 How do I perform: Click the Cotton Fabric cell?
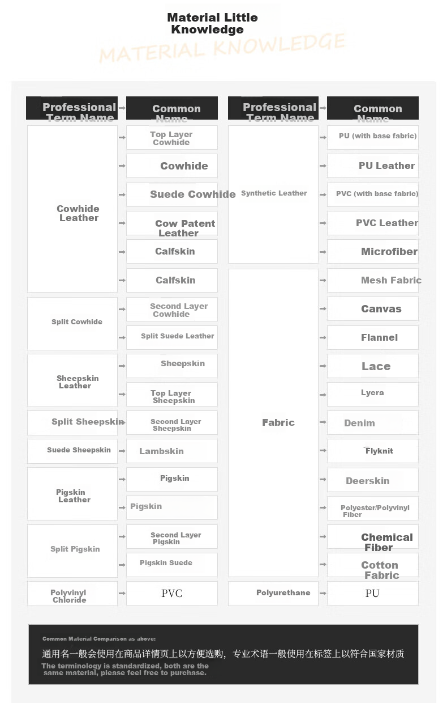click(x=373, y=565)
